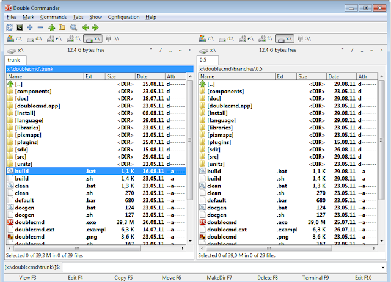Open the Mark menu
This screenshot has height=282, width=391.
(29, 17)
